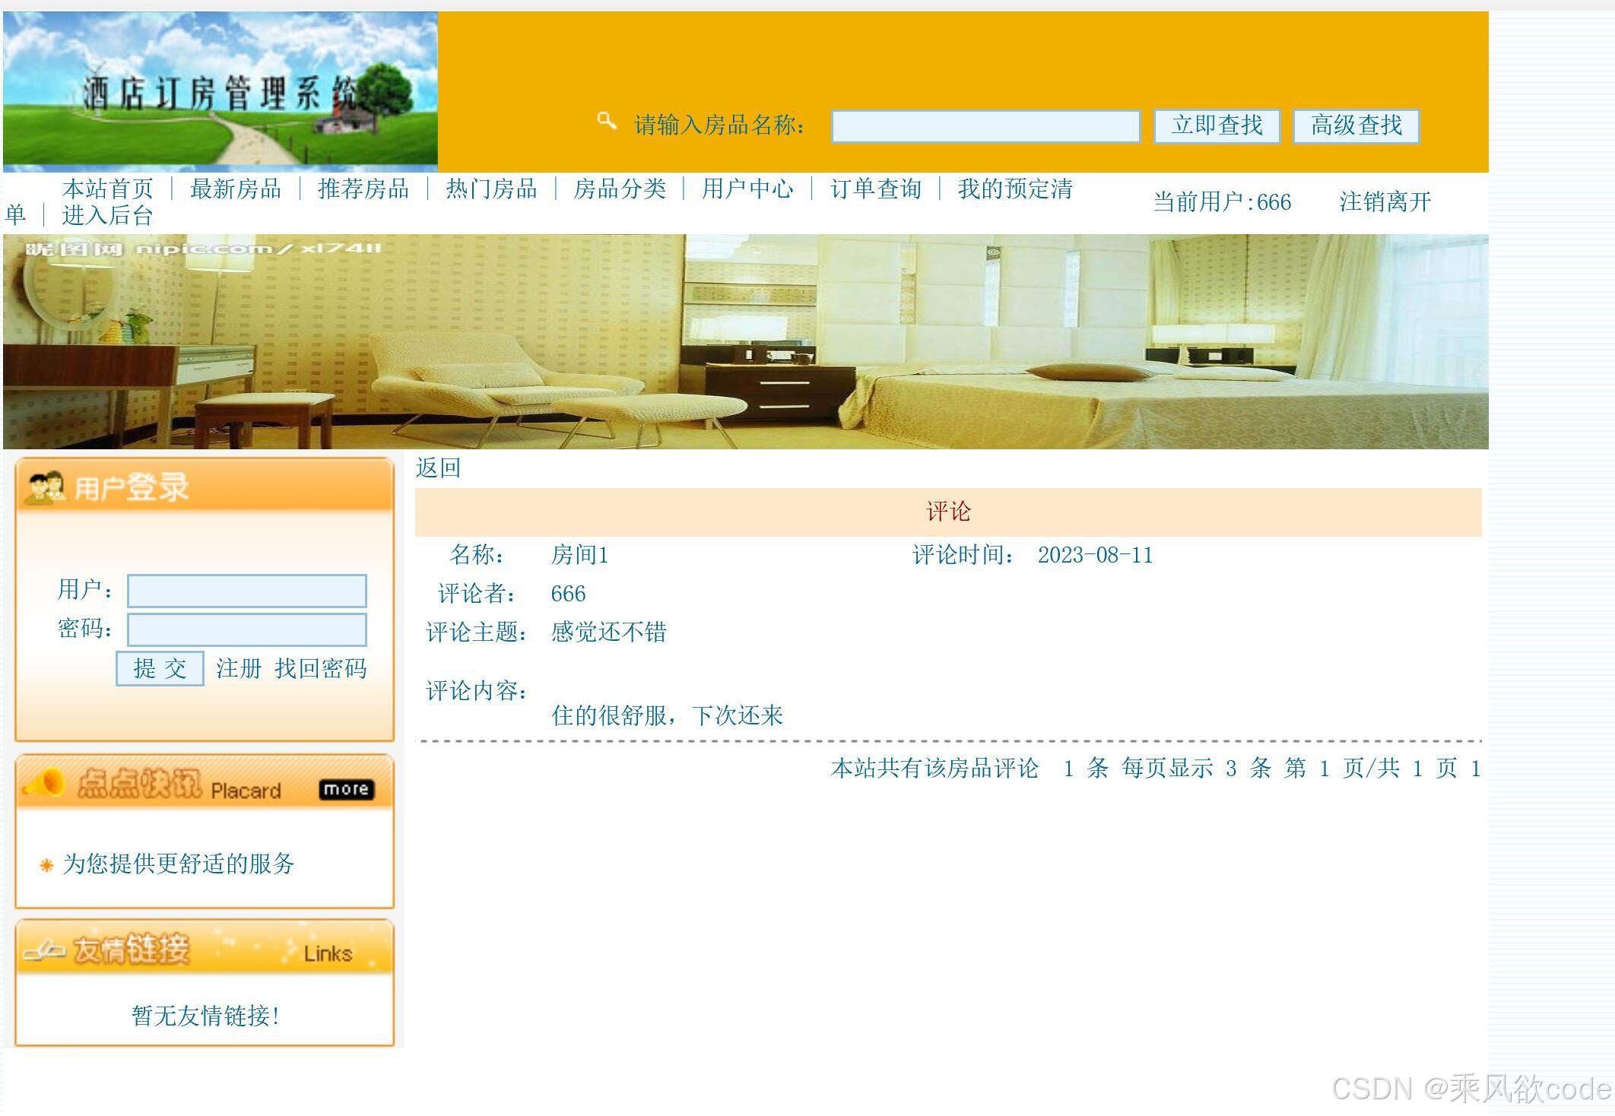Click the room name search input box
Image resolution: width=1615 pixels, height=1116 pixels.
[x=985, y=128]
